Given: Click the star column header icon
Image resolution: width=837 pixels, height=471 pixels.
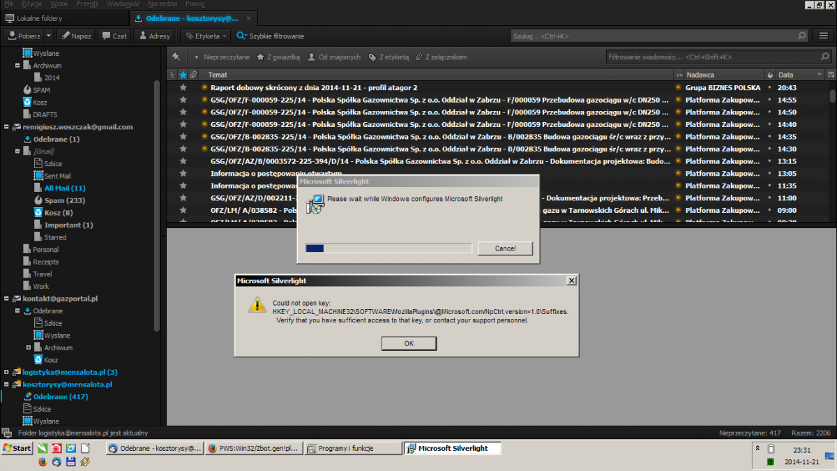Looking at the screenshot, I should click(x=183, y=75).
